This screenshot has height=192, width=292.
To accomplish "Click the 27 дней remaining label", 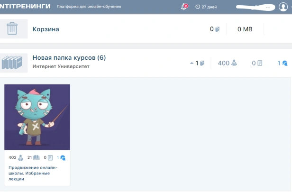I will tap(210, 7).
